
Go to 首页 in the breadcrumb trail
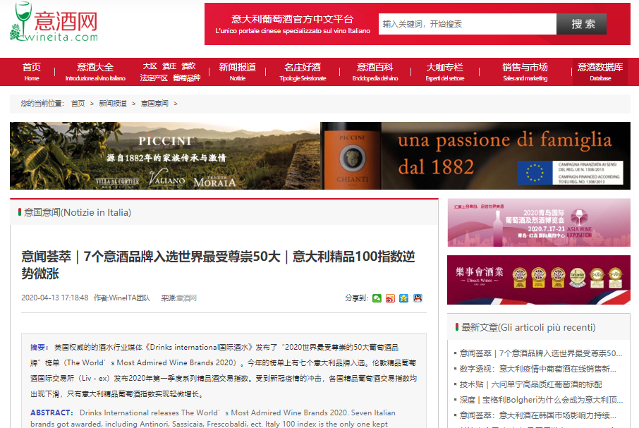click(x=78, y=104)
